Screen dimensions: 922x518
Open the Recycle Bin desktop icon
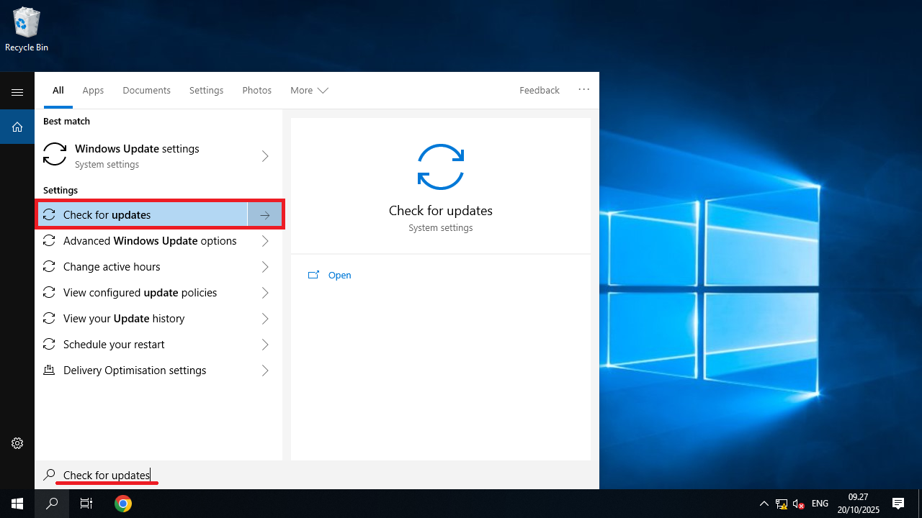coord(27,29)
